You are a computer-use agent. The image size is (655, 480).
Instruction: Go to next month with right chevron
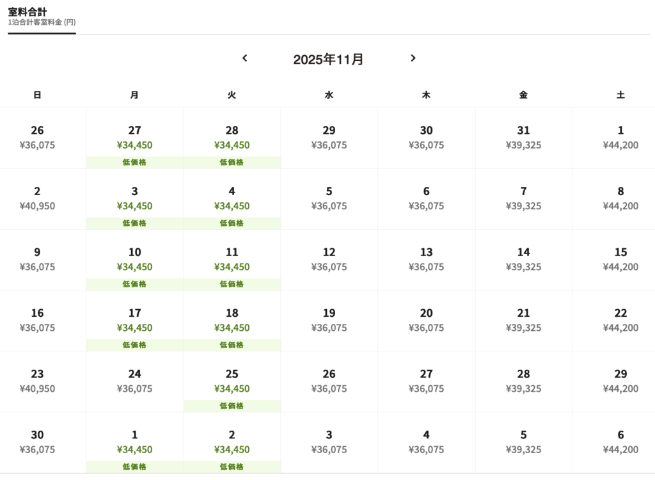(x=413, y=58)
